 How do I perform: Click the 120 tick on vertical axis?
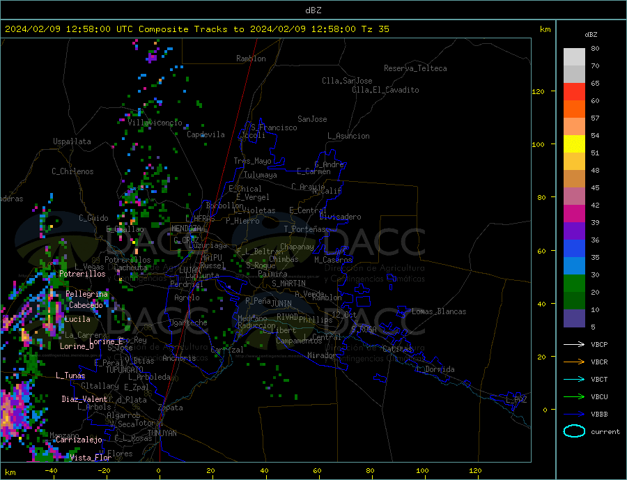tap(538, 91)
